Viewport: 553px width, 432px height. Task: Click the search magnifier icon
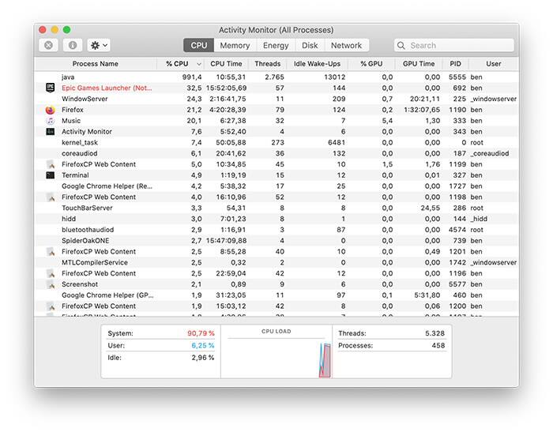(401, 46)
